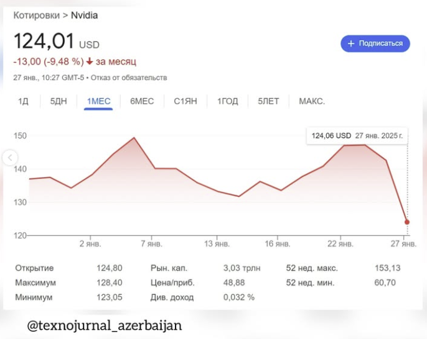The width and height of the screenshot is (427, 339).
Task: Click the 2 янв. axis label
Action: (90, 243)
